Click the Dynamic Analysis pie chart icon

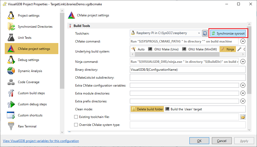[11, 71]
